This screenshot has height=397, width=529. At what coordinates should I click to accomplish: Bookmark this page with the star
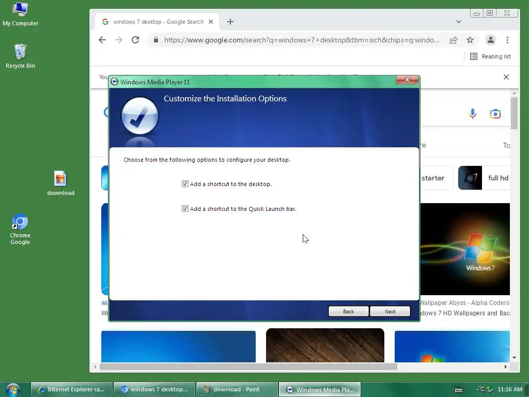[x=470, y=40]
